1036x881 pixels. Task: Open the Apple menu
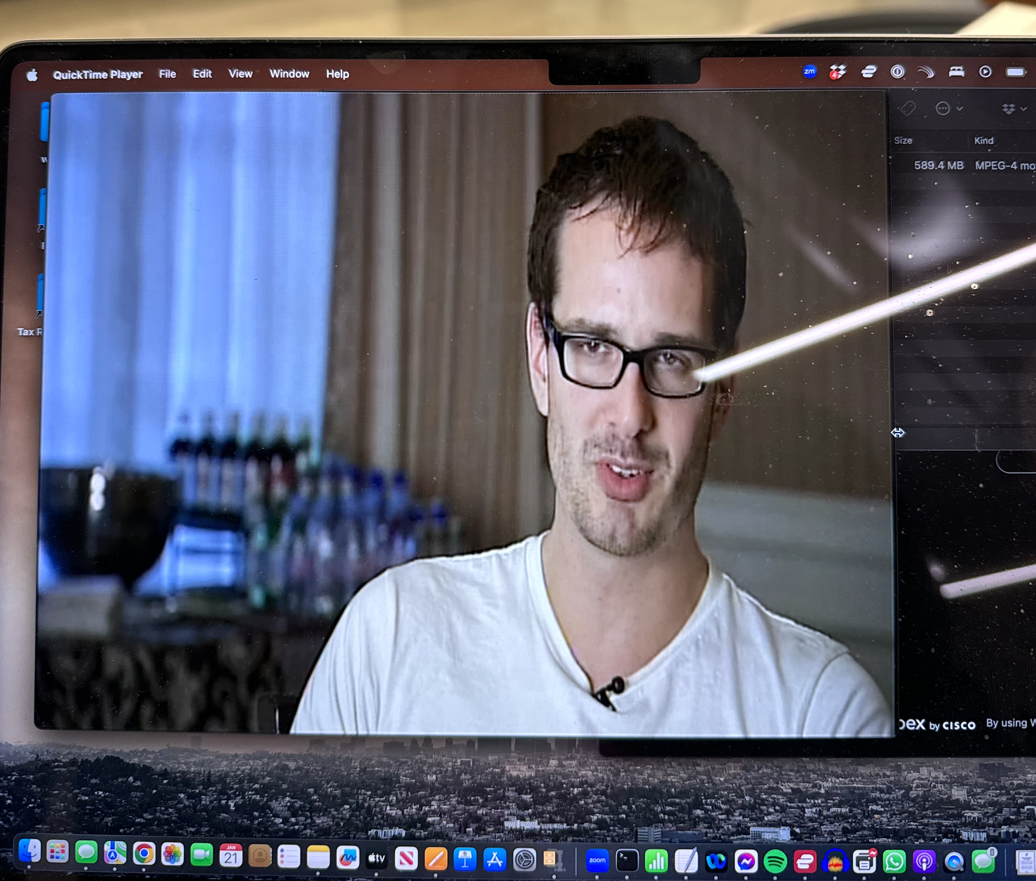(32, 75)
